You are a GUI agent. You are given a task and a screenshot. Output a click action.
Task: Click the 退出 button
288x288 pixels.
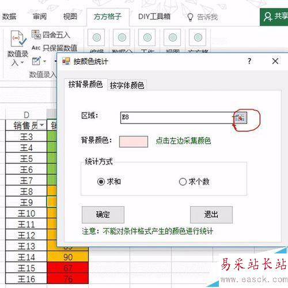(211, 215)
